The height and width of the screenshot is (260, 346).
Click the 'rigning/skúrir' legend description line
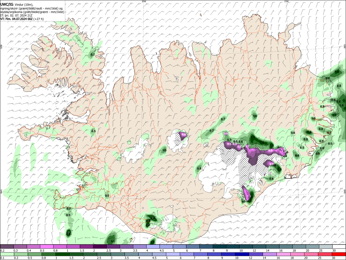click(x=31, y=8)
